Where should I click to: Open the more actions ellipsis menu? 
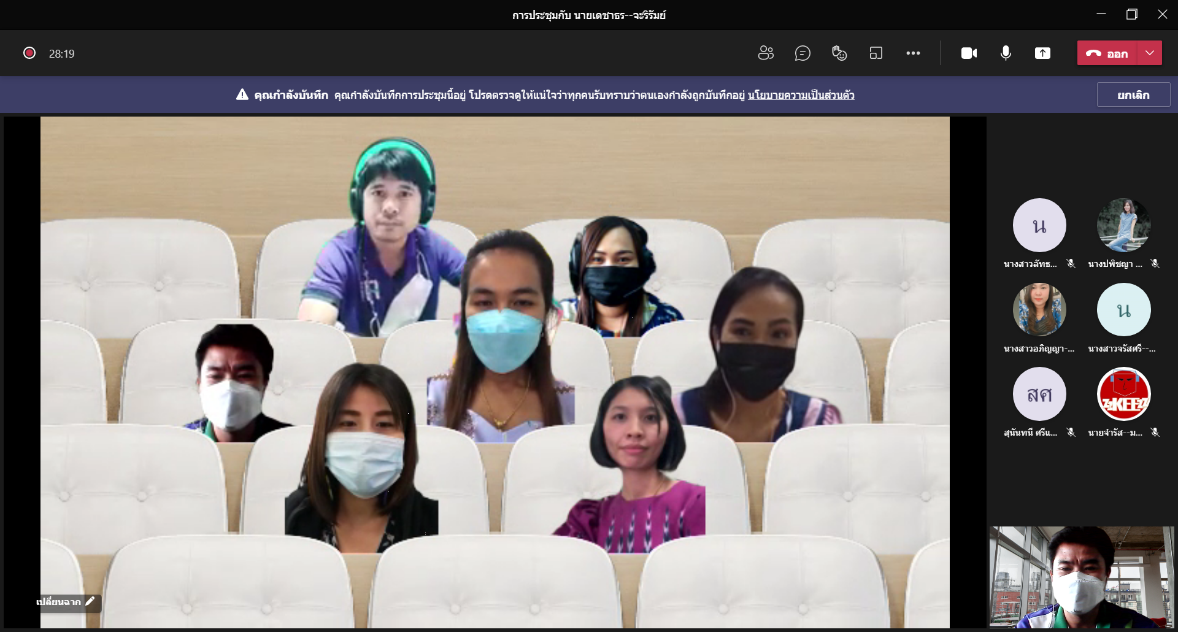click(913, 53)
